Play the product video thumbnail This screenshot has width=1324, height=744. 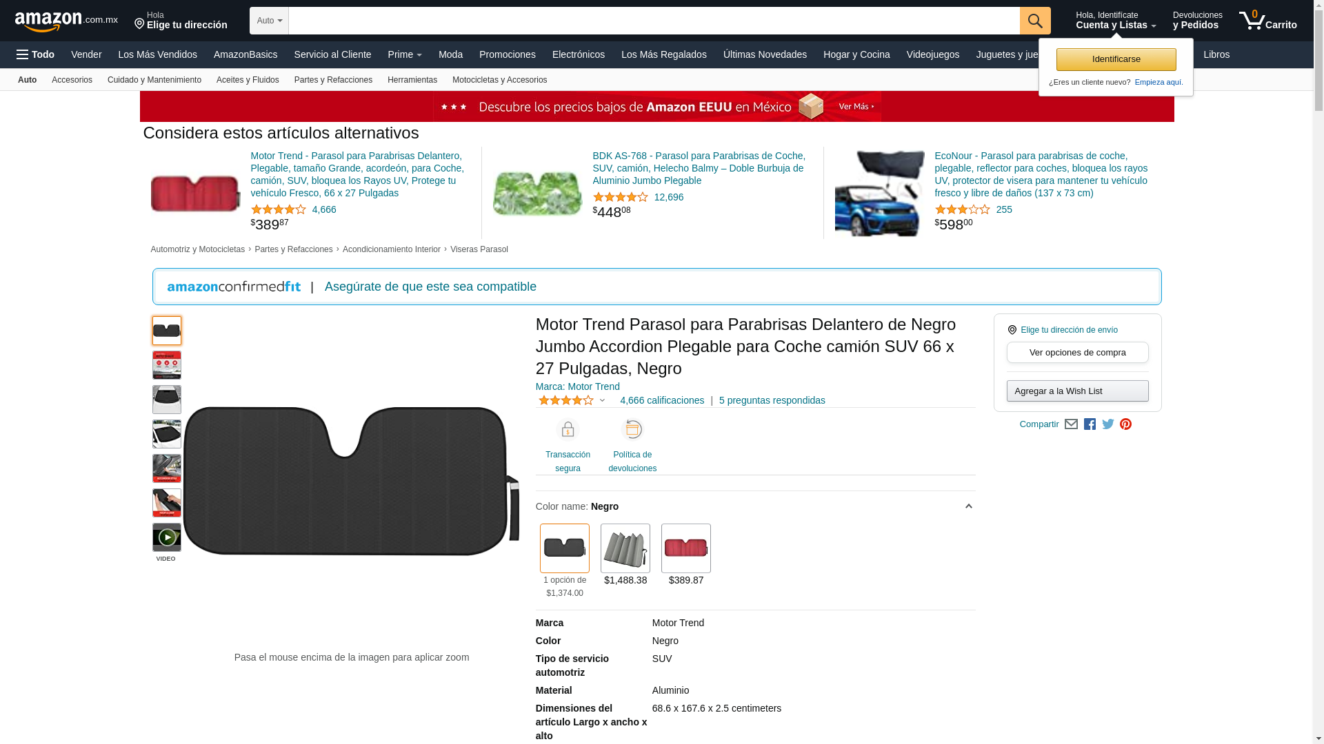[167, 537]
